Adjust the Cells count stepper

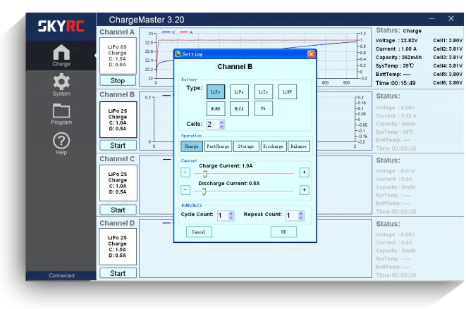pyautogui.click(x=222, y=125)
